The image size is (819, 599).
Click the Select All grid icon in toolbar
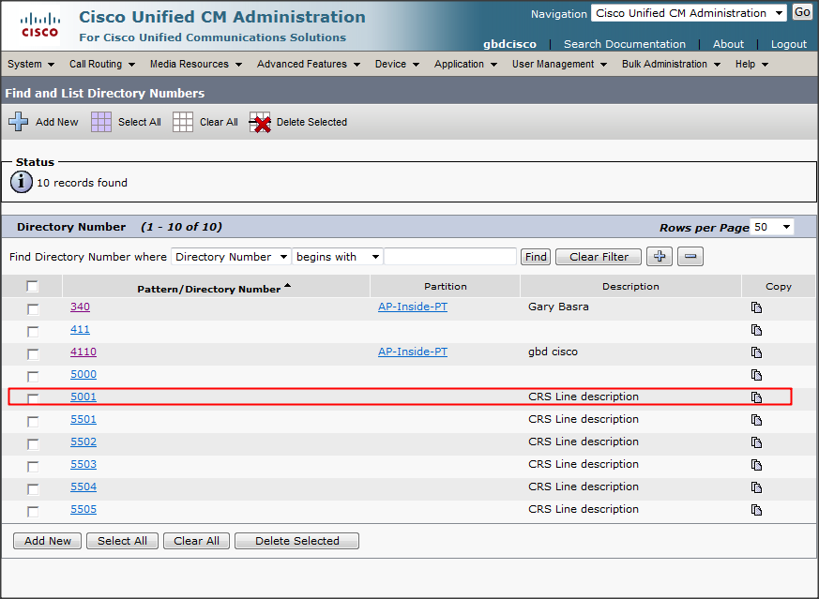[x=101, y=122]
